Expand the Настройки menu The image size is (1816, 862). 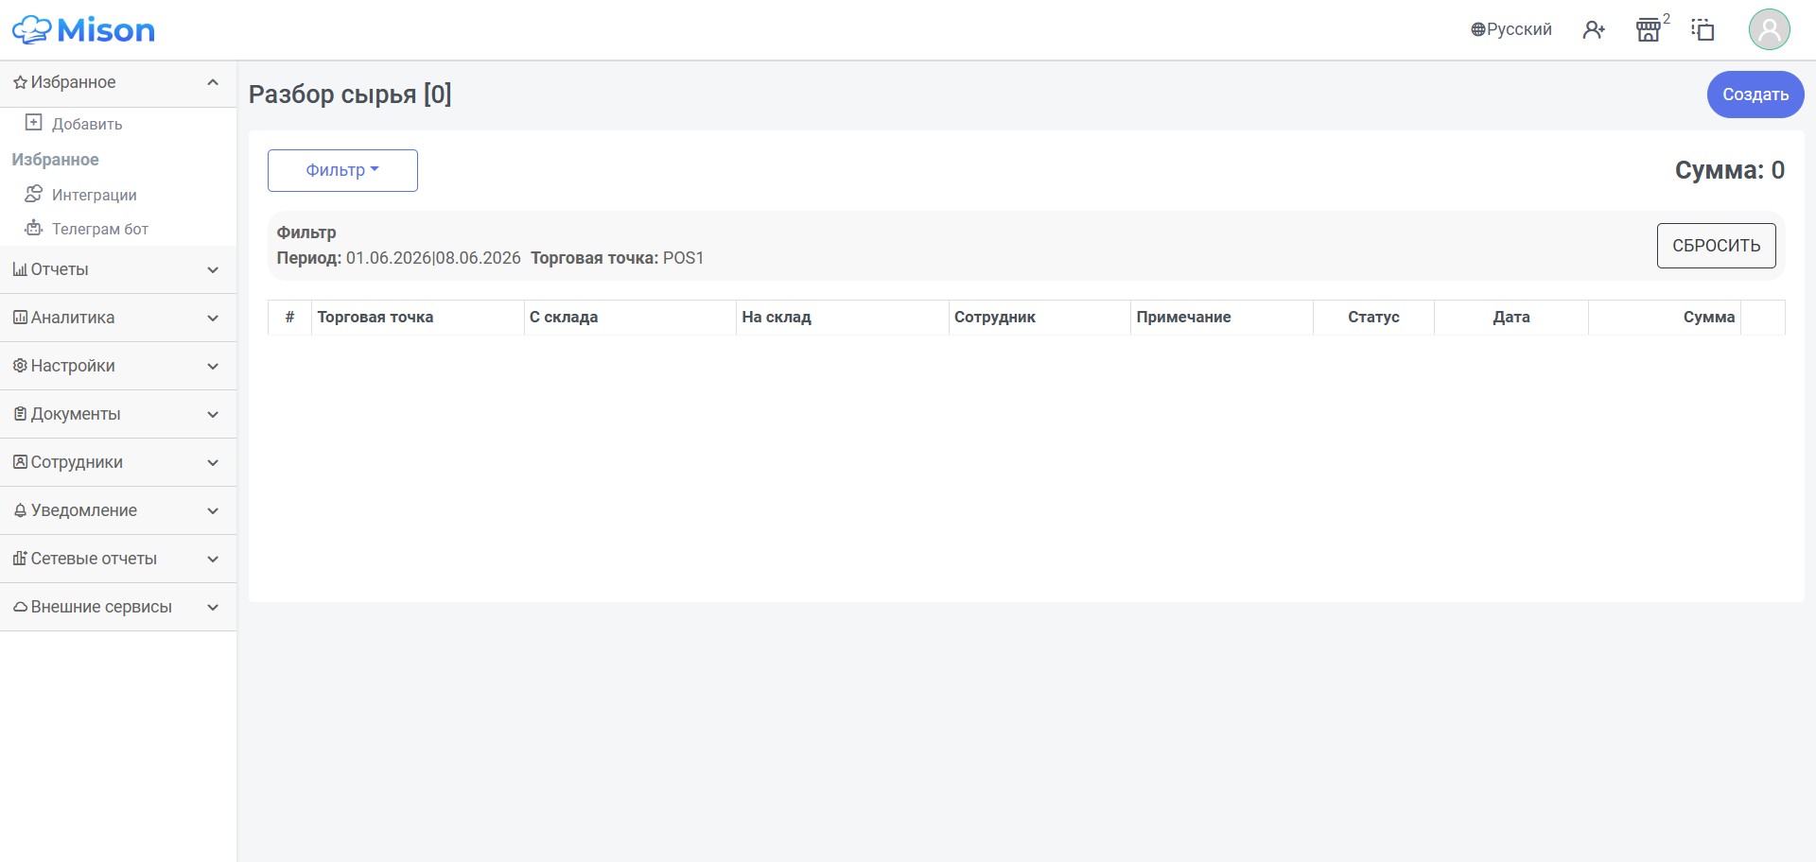coord(118,367)
